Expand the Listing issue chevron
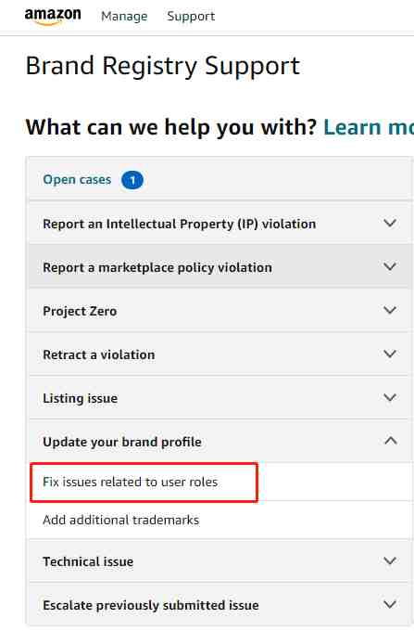Viewport: 414px width, 631px height. (390, 397)
